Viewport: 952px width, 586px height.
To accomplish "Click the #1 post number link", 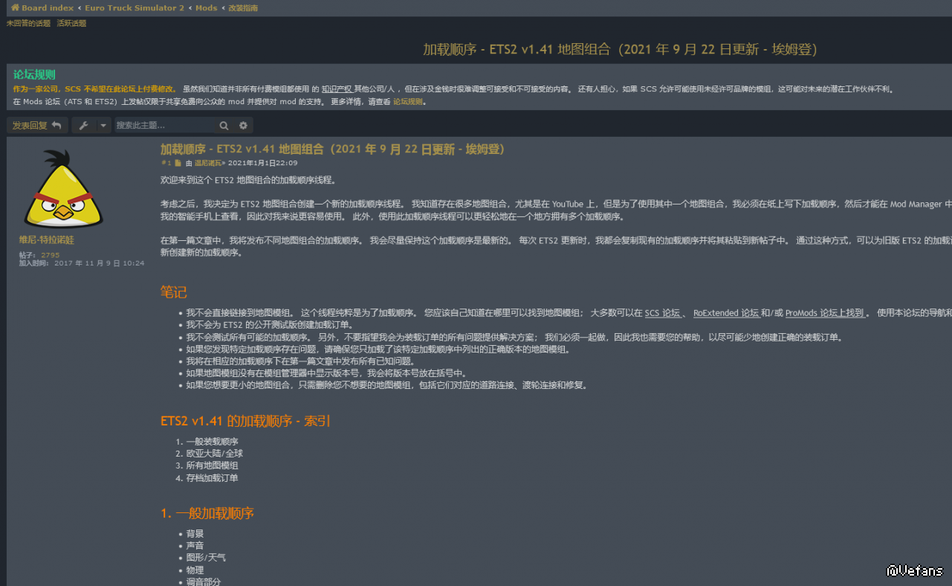I will (166, 163).
